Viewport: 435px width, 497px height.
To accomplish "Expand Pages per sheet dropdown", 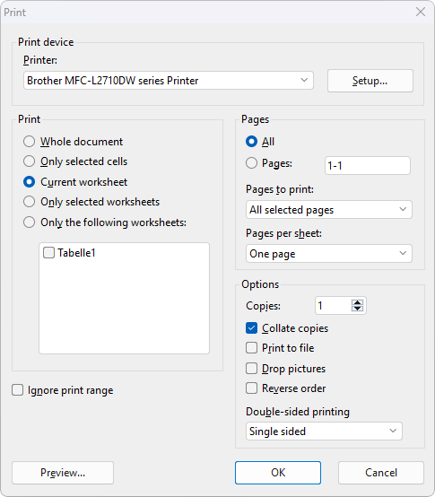I will tap(329, 254).
